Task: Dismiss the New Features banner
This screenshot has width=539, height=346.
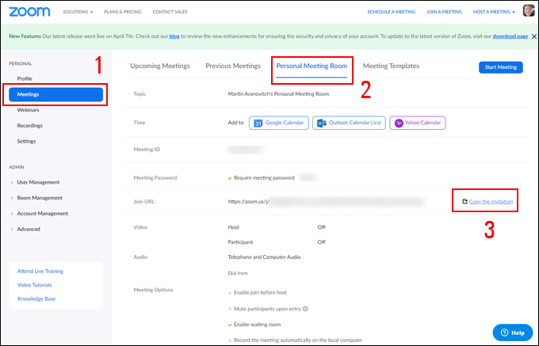Action: 533,36
